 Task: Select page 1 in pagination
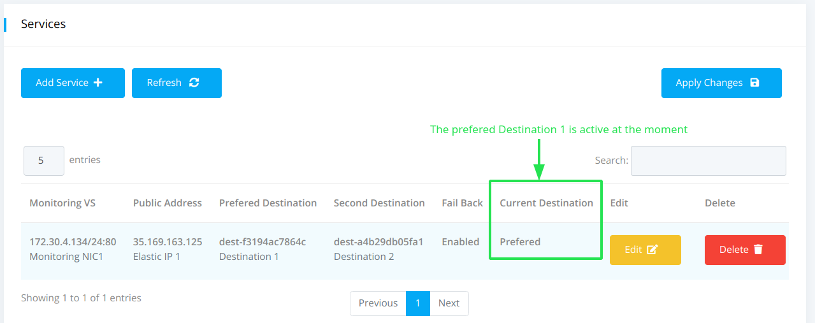pyautogui.click(x=418, y=303)
